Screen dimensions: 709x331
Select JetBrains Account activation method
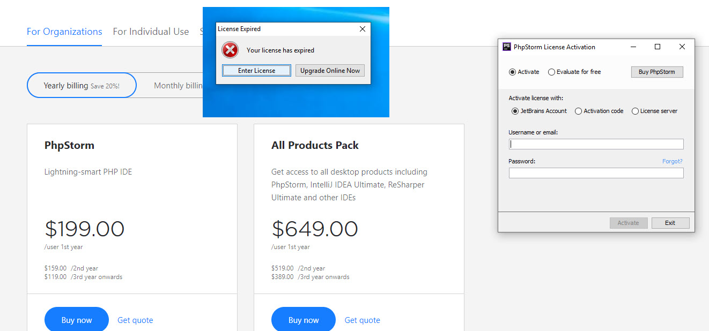click(515, 111)
